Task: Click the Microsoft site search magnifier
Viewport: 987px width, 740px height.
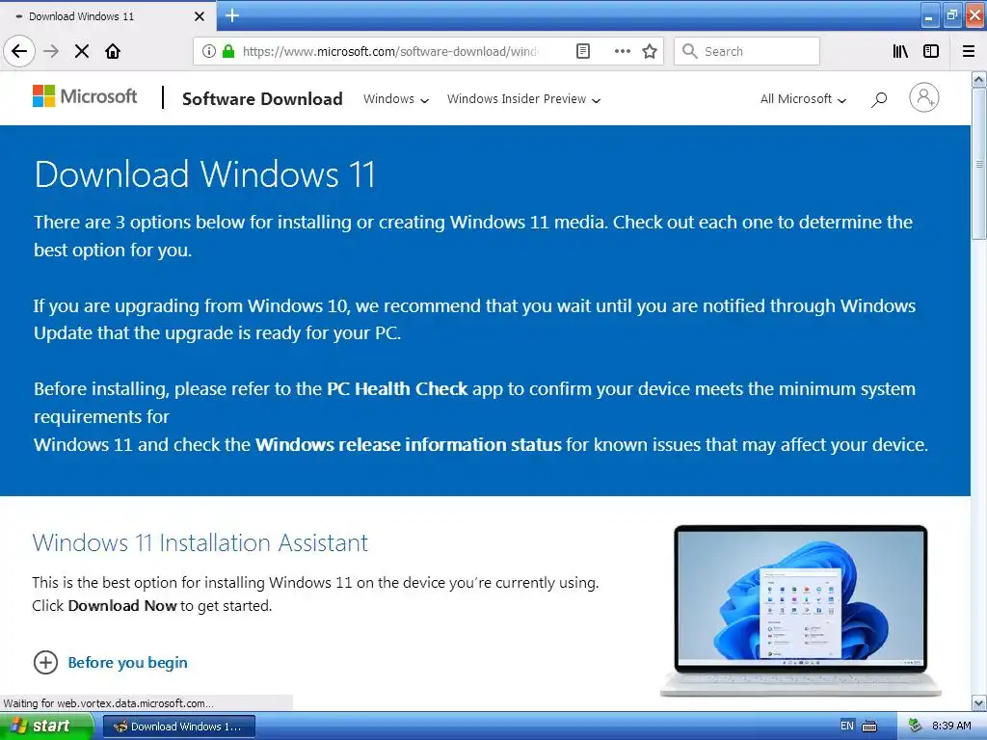Action: click(x=879, y=99)
